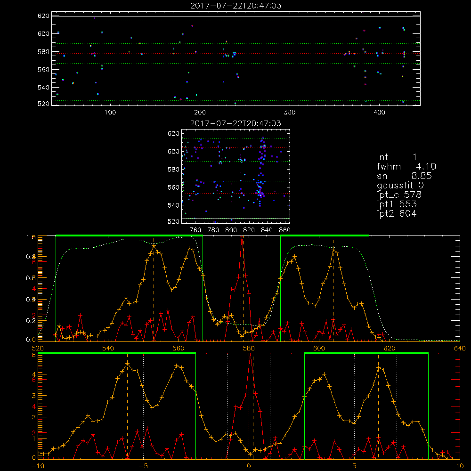This screenshot has width=471, height=471.
Task: Click x-axis label 760 on middle plot
Action: (x=195, y=230)
